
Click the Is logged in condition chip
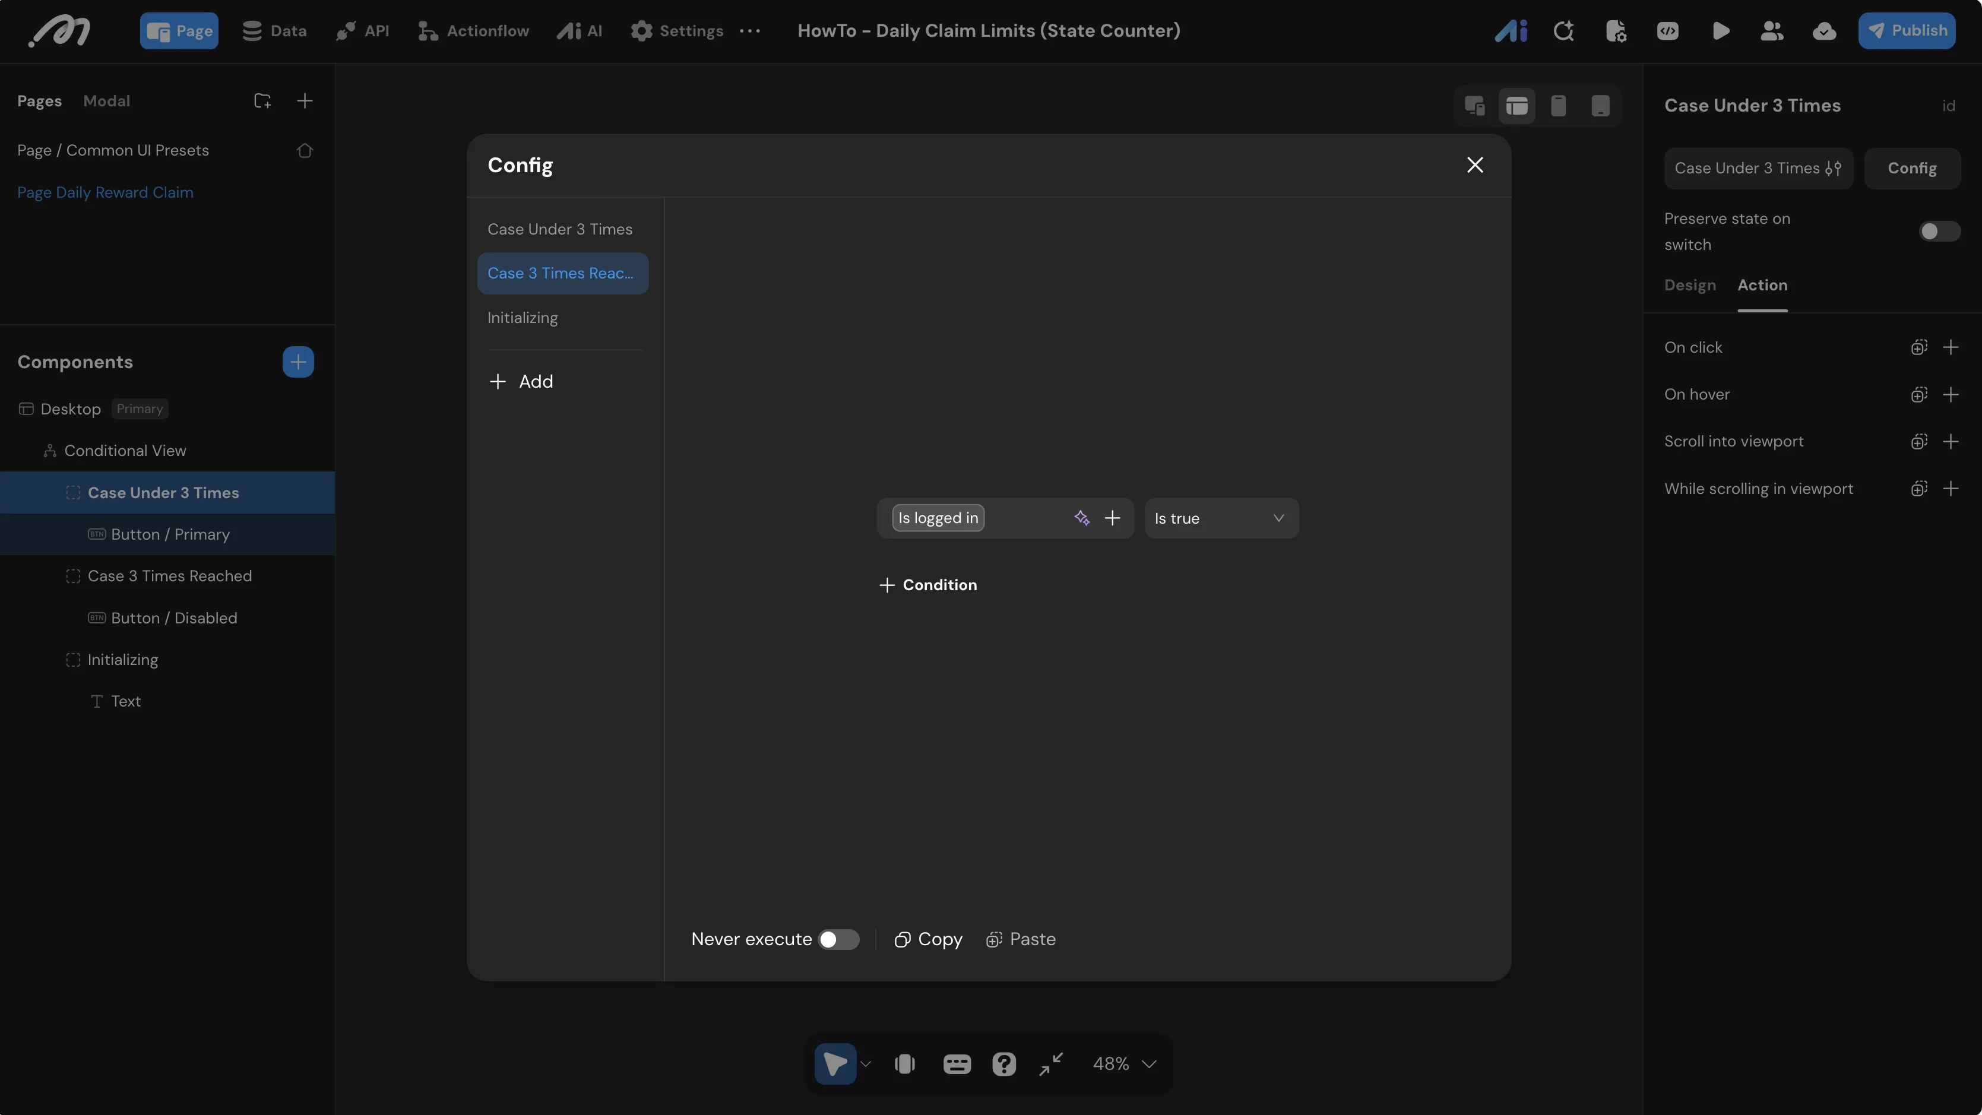pos(938,518)
